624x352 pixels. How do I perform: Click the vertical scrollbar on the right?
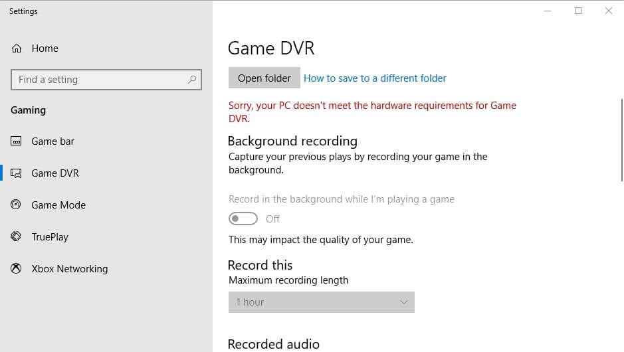(x=621, y=139)
